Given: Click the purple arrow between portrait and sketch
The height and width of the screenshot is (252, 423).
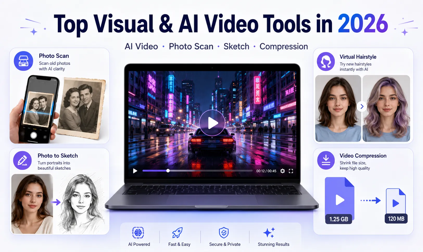Looking at the screenshot, I should (56, 202).
